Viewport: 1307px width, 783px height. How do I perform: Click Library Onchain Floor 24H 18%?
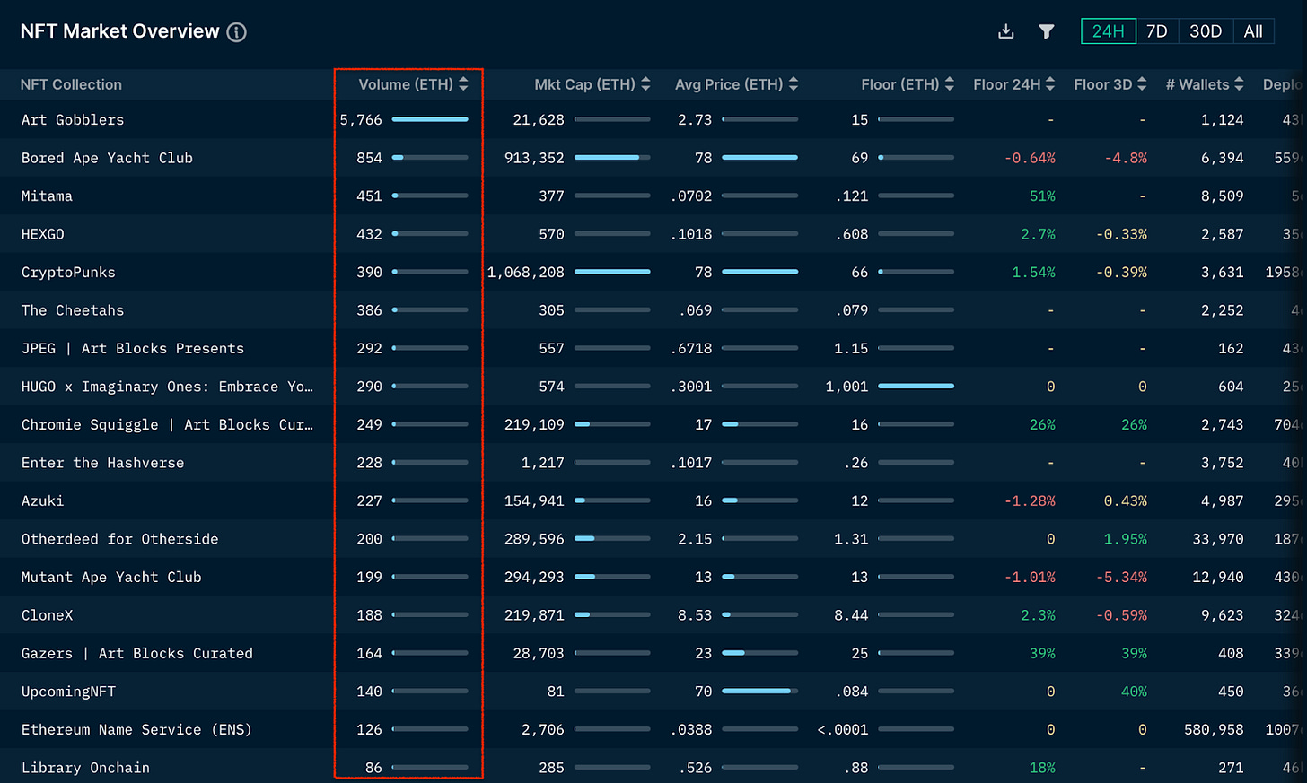(1042, 768)
